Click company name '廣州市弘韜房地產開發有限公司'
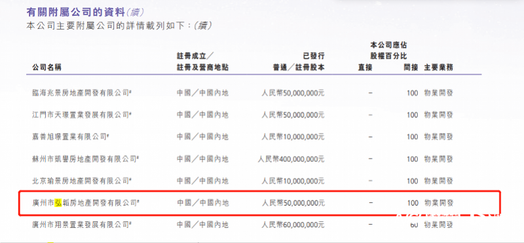The width and height of the screenshot is (524, 243). (84, 202)
